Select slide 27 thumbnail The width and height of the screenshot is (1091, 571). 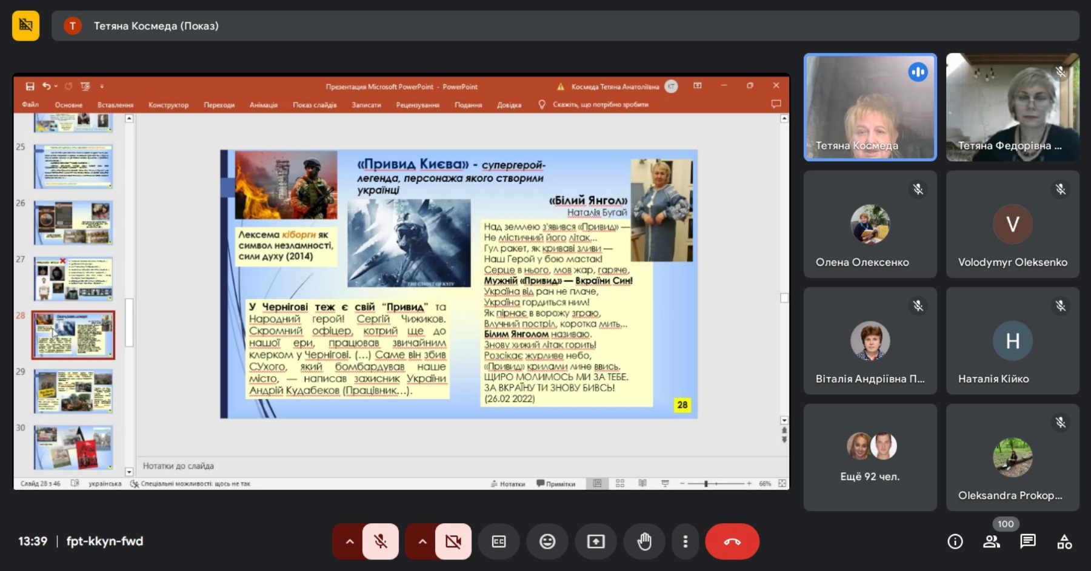point(73,279)
